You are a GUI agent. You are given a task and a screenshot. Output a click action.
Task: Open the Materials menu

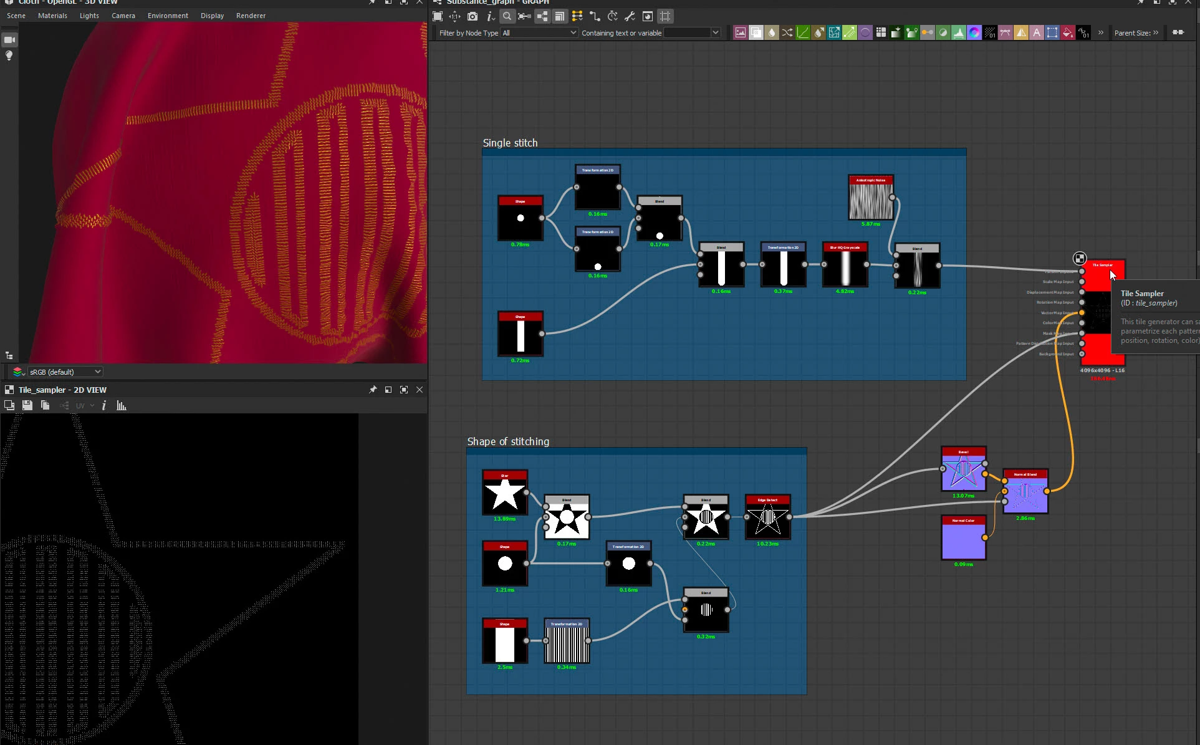point(52,16)
